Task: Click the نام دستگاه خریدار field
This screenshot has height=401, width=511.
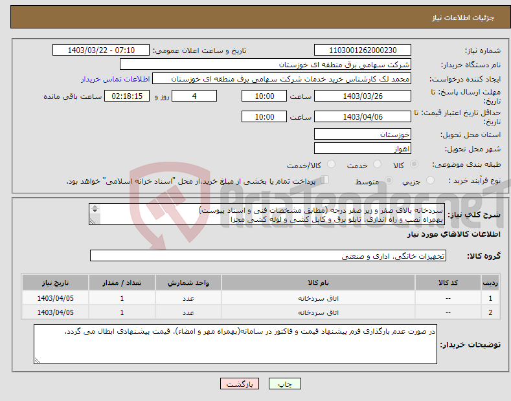Action: [266, 65]
